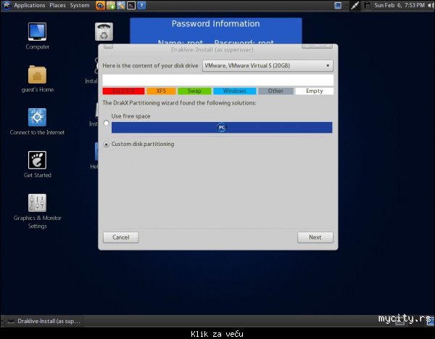Viewport: 435px width, 339px height.
Task: Click the Next button
Action: click(x=315, y=237)
